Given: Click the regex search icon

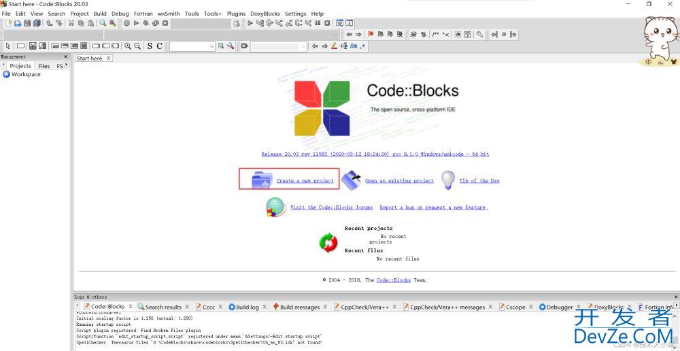Looking at the screenshot, I should pyautogui.click(x=363, y=46).
